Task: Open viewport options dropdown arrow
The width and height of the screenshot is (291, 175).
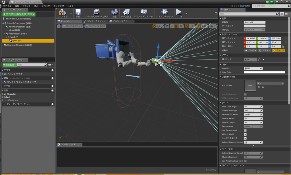Action: tap(59, 26)
